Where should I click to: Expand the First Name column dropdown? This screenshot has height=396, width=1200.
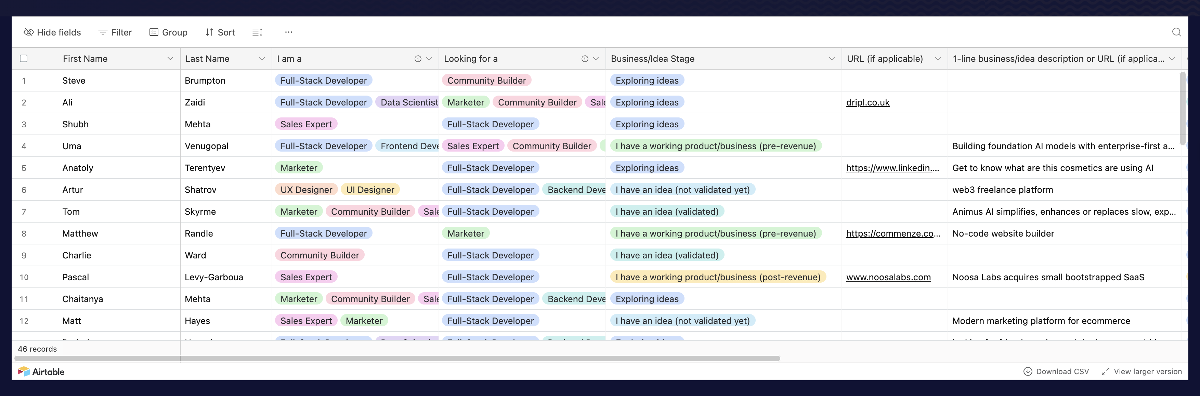pyautogui.click(x=170, y=59)
